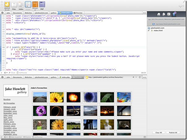Select the Publish arrow sidebar icon
This screenshot has height=140, width=187.
tap(174, 14)
